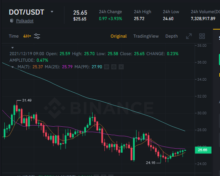220x176 pixels.
Task: Open the multi-chart grid layout icon
Action: [x=202, y=36]
